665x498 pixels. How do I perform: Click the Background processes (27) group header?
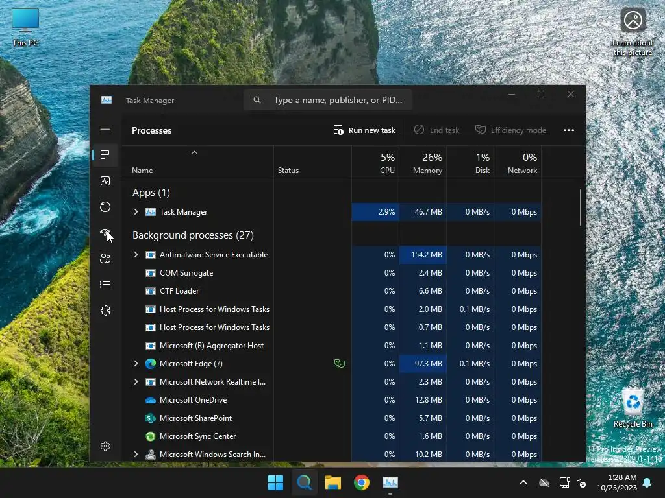(193, 235)
